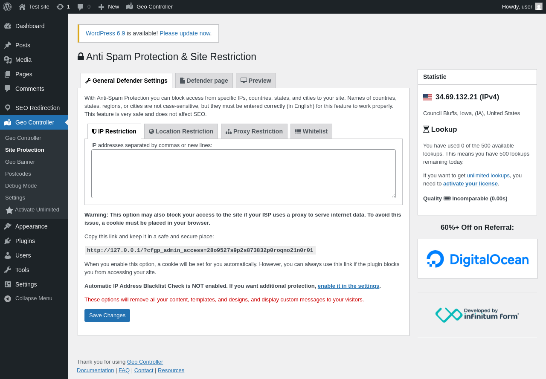546x379 pixels.
Task: Click the activate your license link
Action: (470, 184)
